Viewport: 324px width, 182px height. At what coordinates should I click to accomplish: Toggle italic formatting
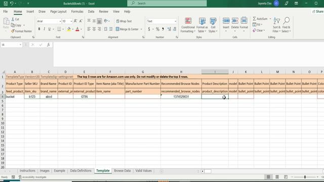44,29
